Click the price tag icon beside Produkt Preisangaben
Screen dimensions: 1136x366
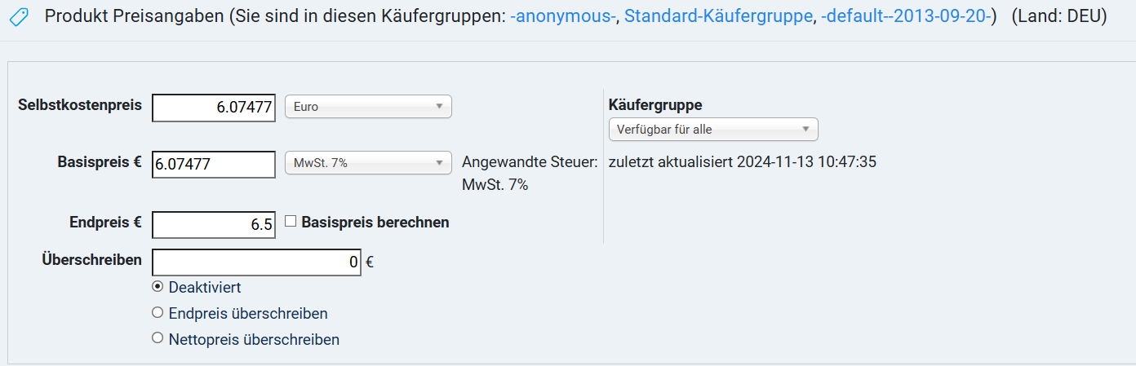[x=20, y=17]
